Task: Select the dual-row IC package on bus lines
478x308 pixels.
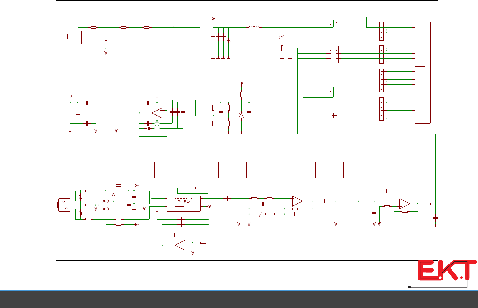Action: point(333,54)
